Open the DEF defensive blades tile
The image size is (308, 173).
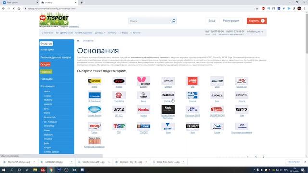242,126
